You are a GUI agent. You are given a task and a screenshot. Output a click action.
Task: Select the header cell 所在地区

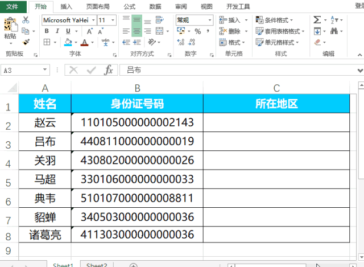coord(276,104)
